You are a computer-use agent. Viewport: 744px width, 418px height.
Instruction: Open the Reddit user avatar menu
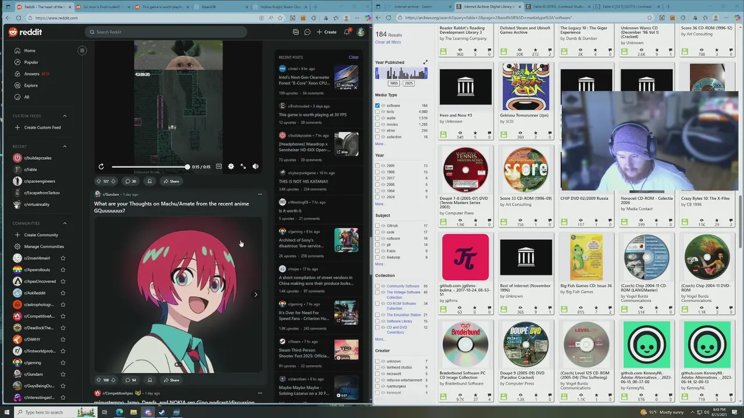[361, 32]
